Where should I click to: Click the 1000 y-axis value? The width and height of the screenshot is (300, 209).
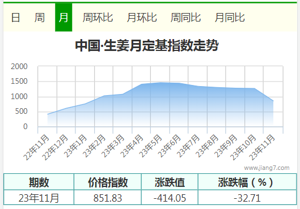(19, 97)
